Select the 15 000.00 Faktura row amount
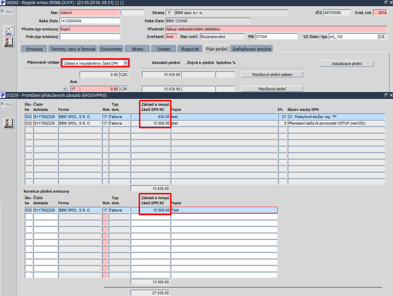This screenshot has height=296, width=393. (x=150, y=123)
